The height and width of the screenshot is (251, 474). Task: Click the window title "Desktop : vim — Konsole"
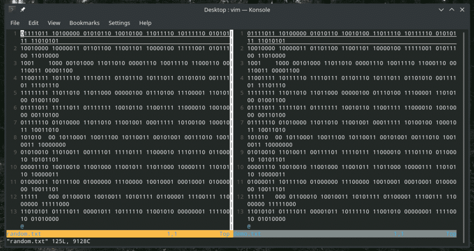[237, 10]
